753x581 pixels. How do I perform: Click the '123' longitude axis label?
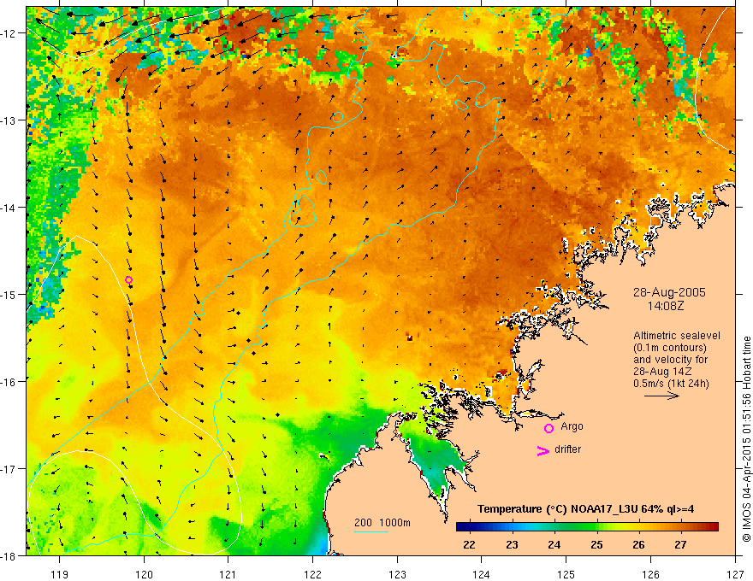click(x=397, y=574)
